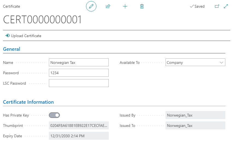Click the Upload Certificate arrow icon
The width and height of the screenshot is (242, 149).
(x=7, y=36)
